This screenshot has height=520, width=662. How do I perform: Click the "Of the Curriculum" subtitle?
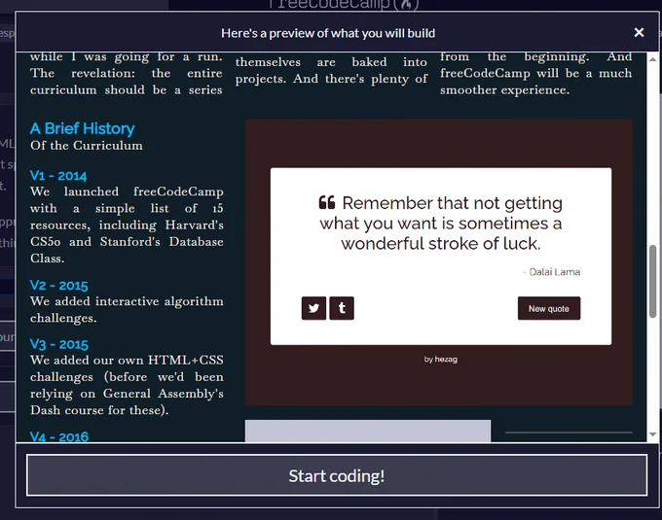[86, 146]
